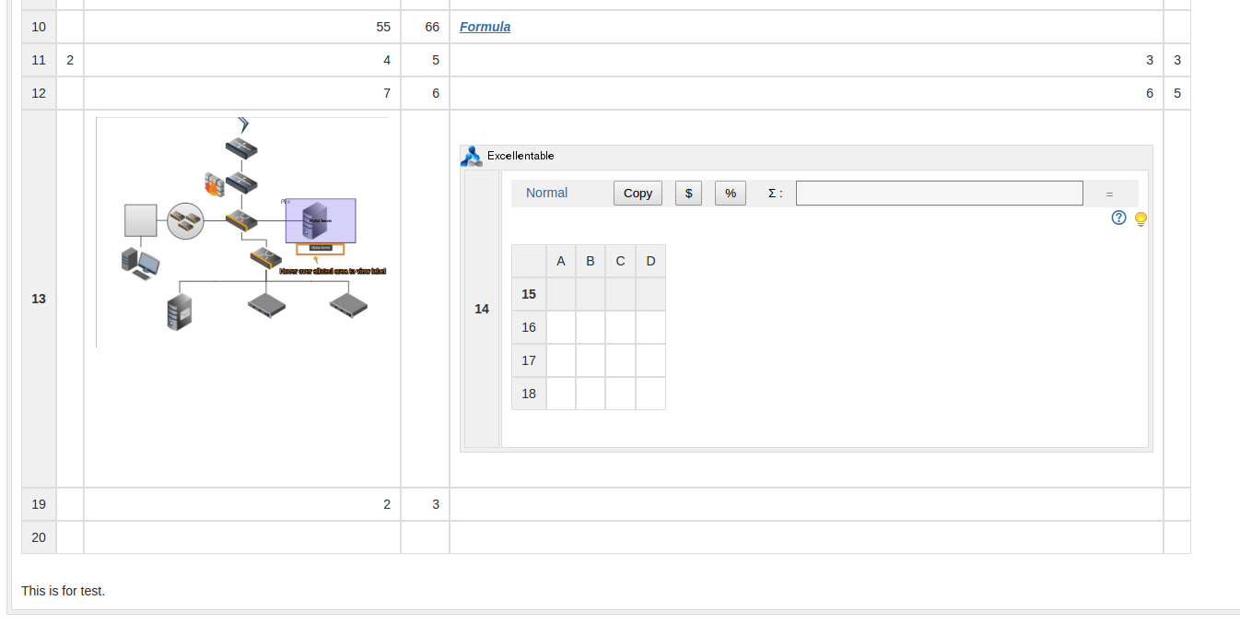Apply dollar currency format button
The width and height of the screenshot is (1240, 624).
(688, 193)
